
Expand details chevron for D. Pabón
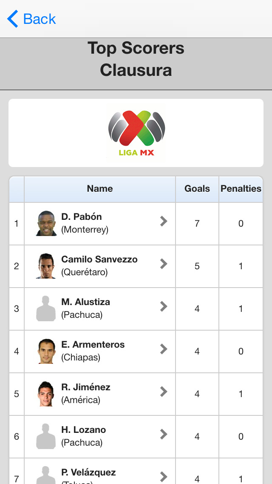pos(164,221)
